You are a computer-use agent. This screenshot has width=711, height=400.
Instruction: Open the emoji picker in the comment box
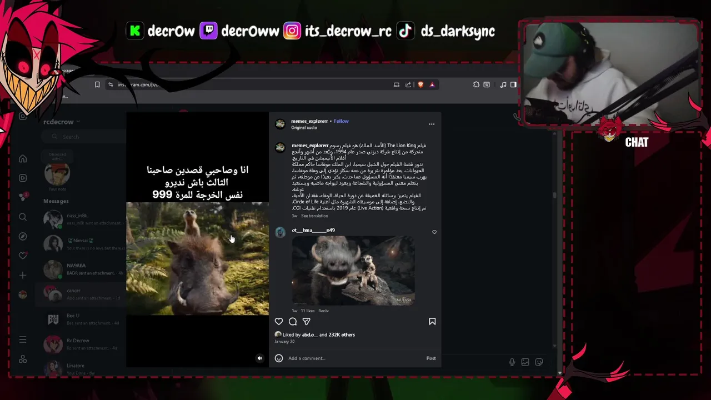click(279, 358)
